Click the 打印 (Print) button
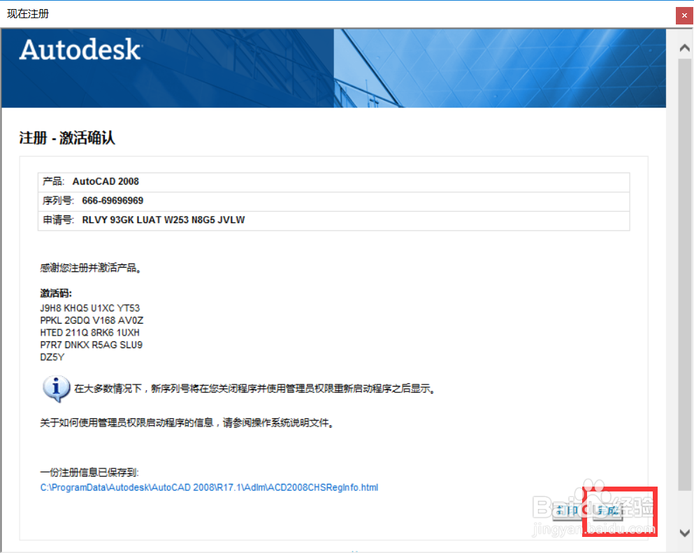 point(568,510)
